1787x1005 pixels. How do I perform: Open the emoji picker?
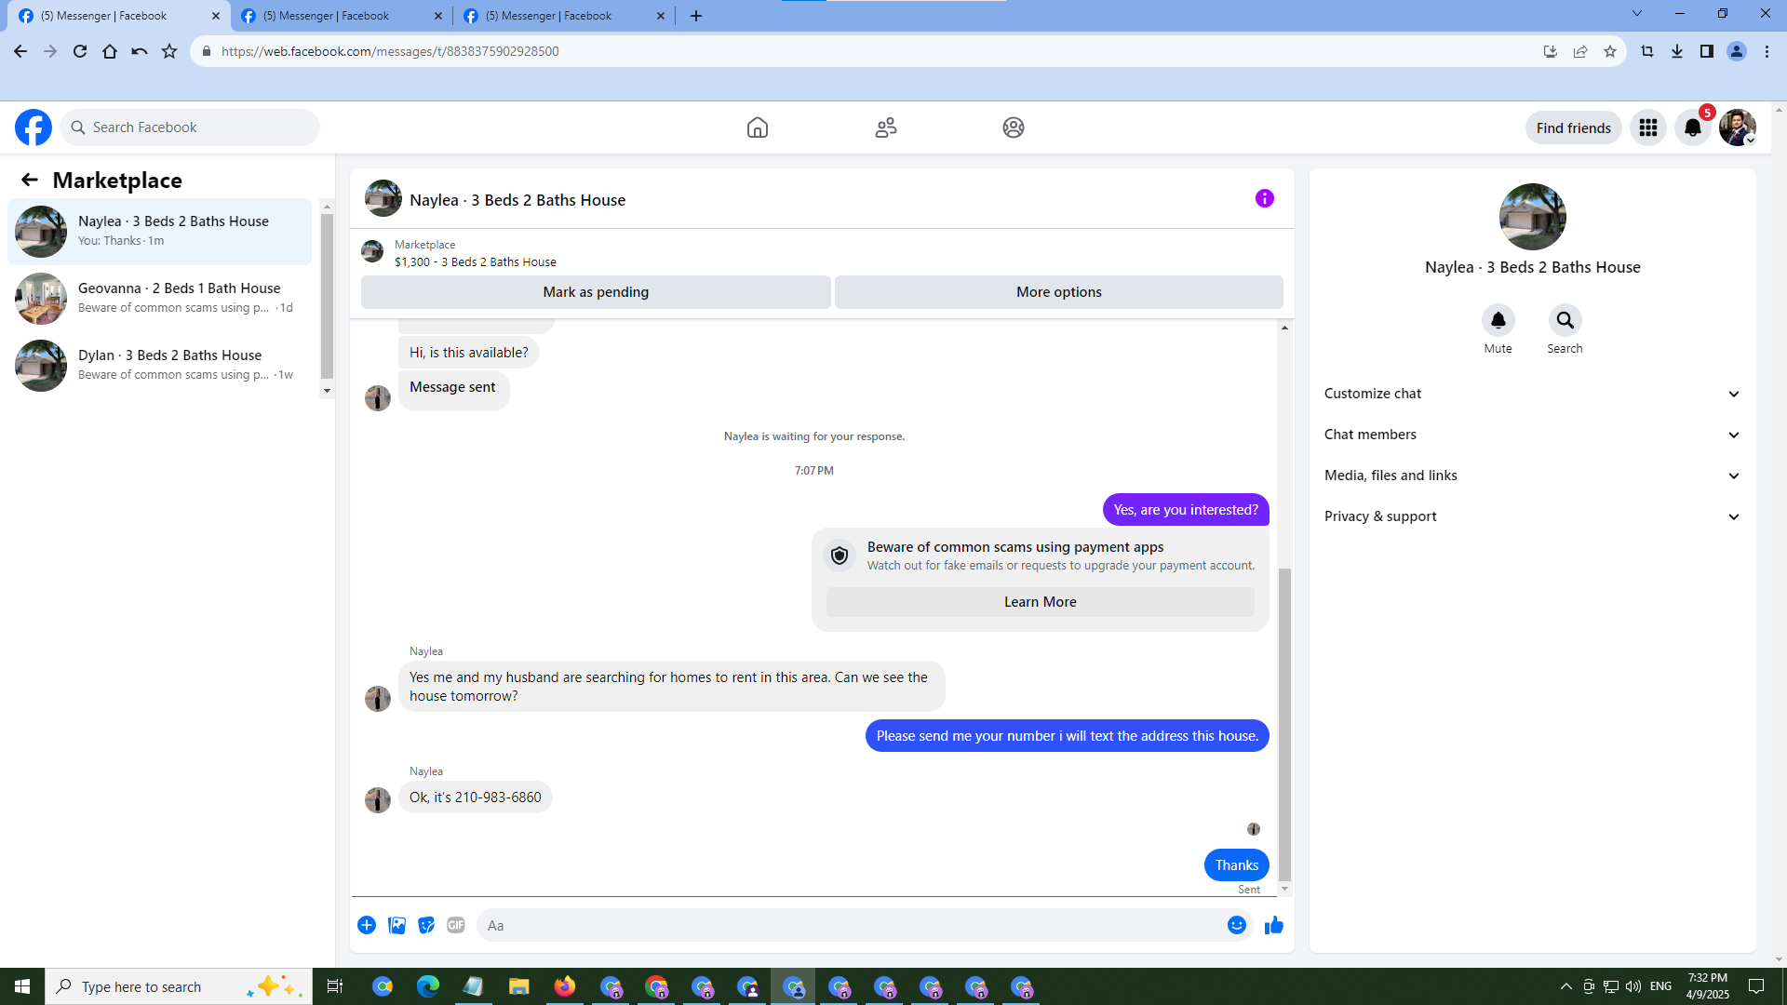(1237, 925)
